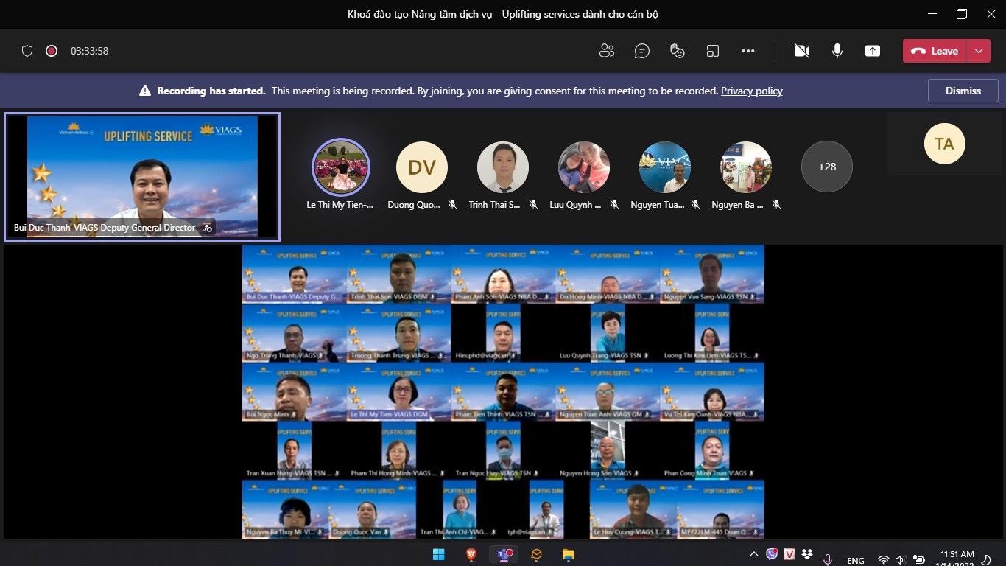This screenshot has height=566, width=1006.
Task: Click the Le Thi My Tien-VIAGS DGM tile
Action: click(399, 392)
